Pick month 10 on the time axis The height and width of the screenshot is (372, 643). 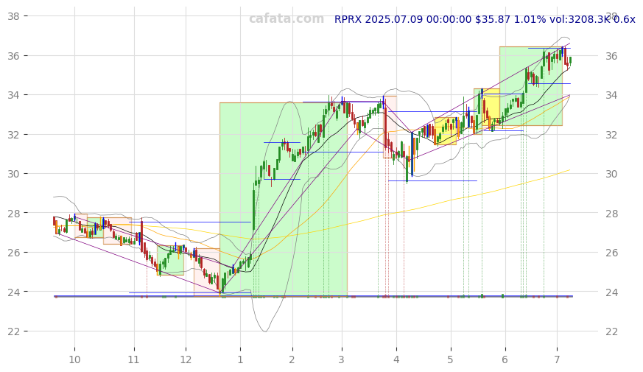click(74, 359)
